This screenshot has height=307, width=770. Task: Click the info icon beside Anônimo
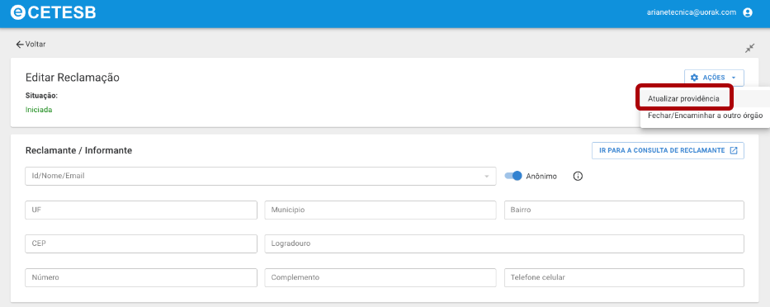point(578,177)
